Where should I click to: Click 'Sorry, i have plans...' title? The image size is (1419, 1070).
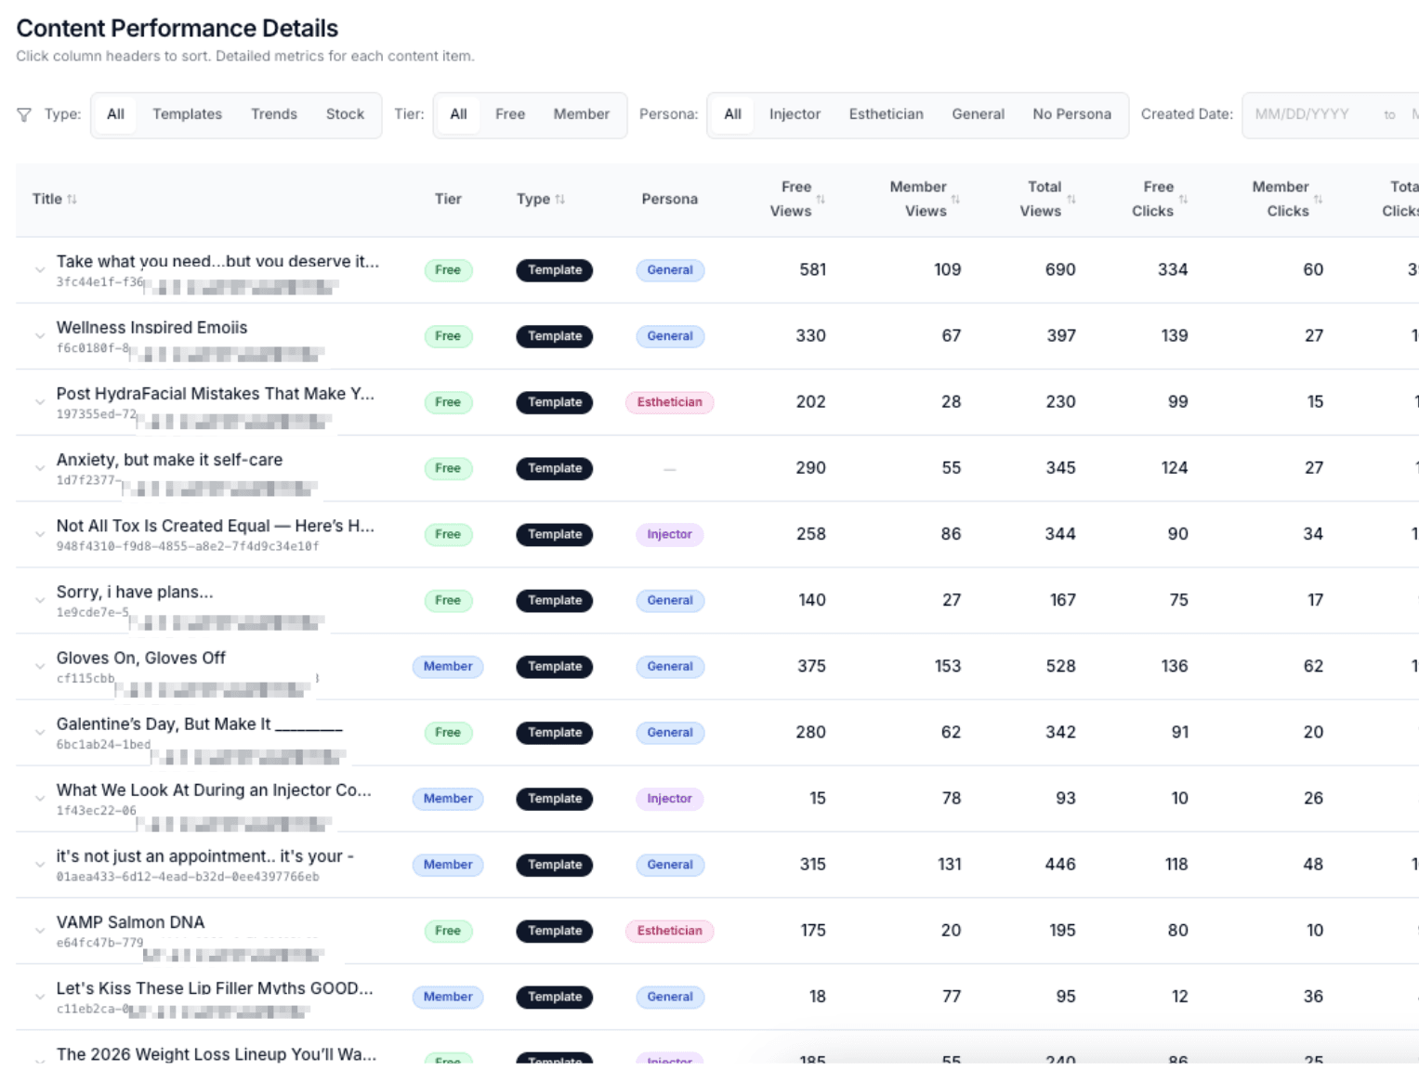click(135, 592)
